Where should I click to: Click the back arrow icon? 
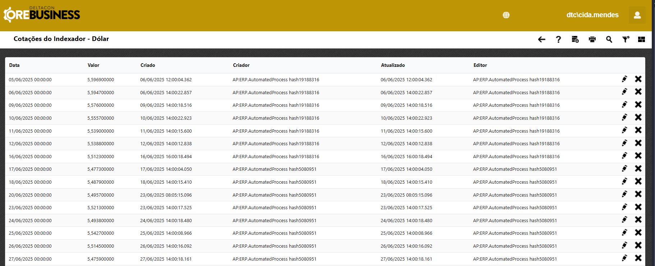(541, 40)
